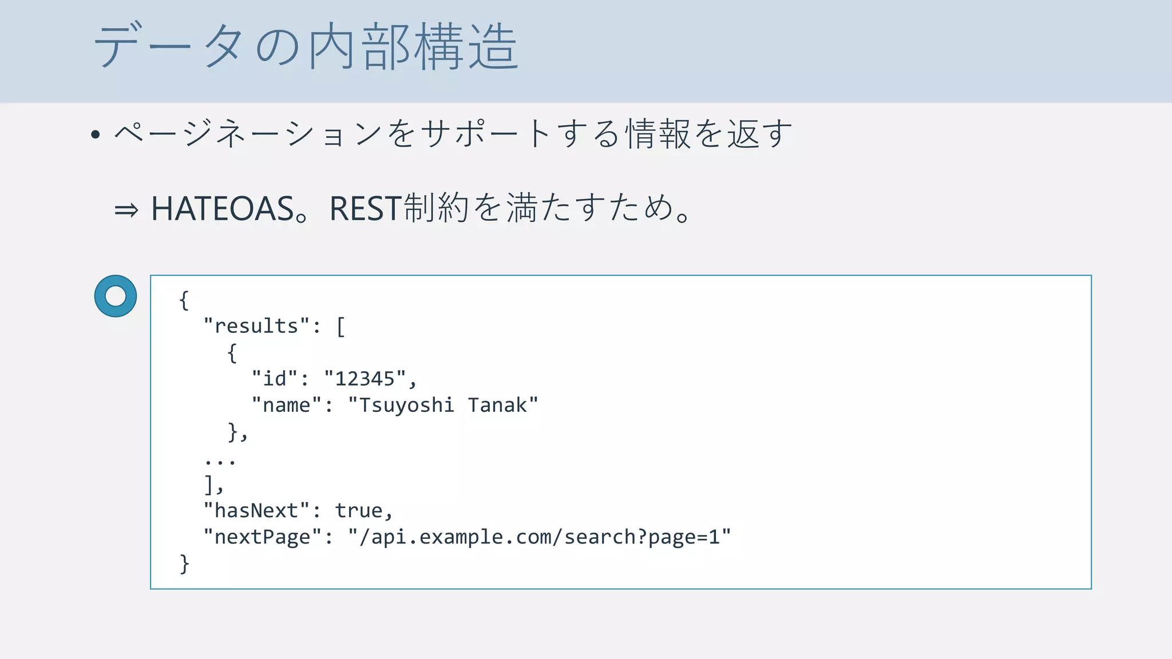Click the opening brace of JSON
1172x659 pixels.
coord(184,300)
